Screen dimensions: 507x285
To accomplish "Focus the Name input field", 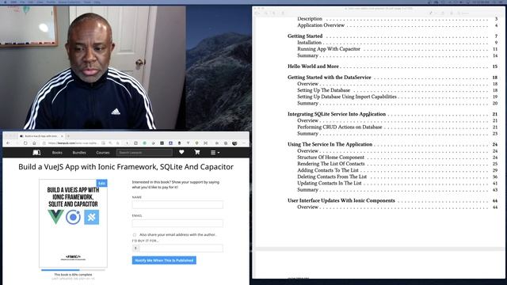I will [177, 204].
